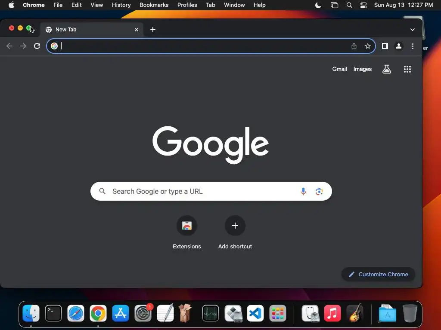Open the Images link
This screenshot has height=330, width=441.
(363, 69)
